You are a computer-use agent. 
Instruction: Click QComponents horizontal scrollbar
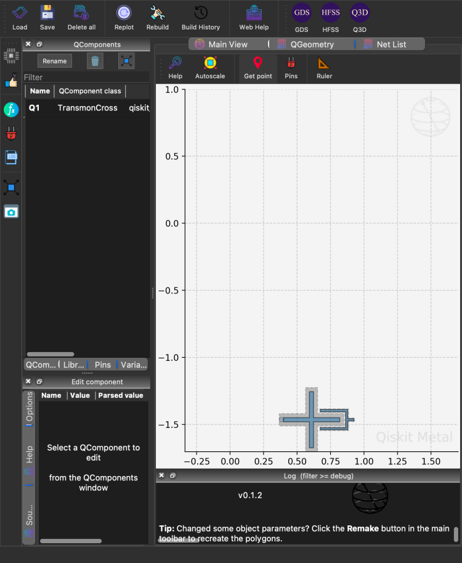coord(51,355)
